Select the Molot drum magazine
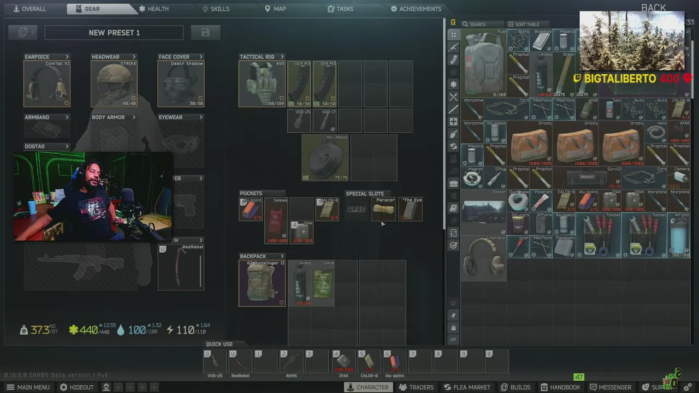The image size is (699, 393). (325, 157)
